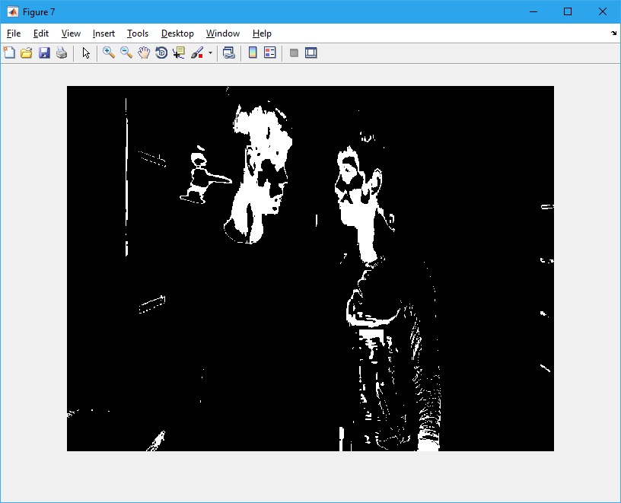
Task: Click the Show Plot Tools and Dock icon
Action: (310, 53)
